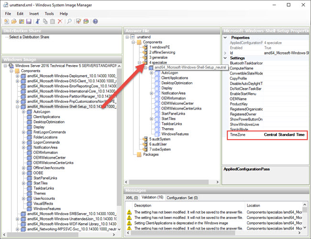311x239 pixels.
Task: Click the RegisteredOwner setting row
Action: (269, 114)
